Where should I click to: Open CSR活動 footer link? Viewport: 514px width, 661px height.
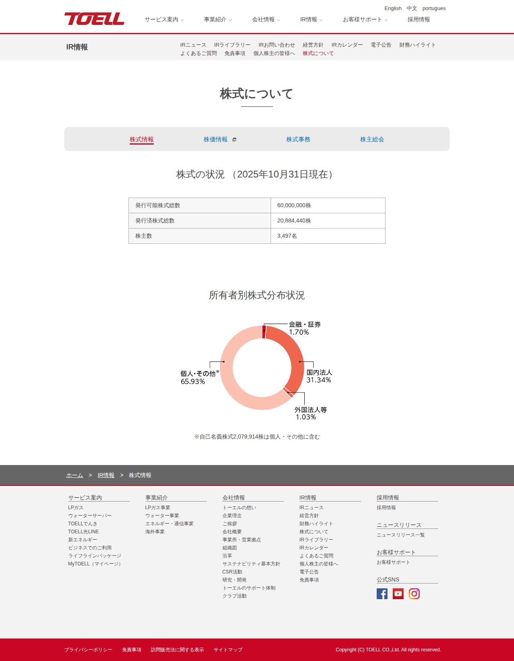(x=233, y=572)
